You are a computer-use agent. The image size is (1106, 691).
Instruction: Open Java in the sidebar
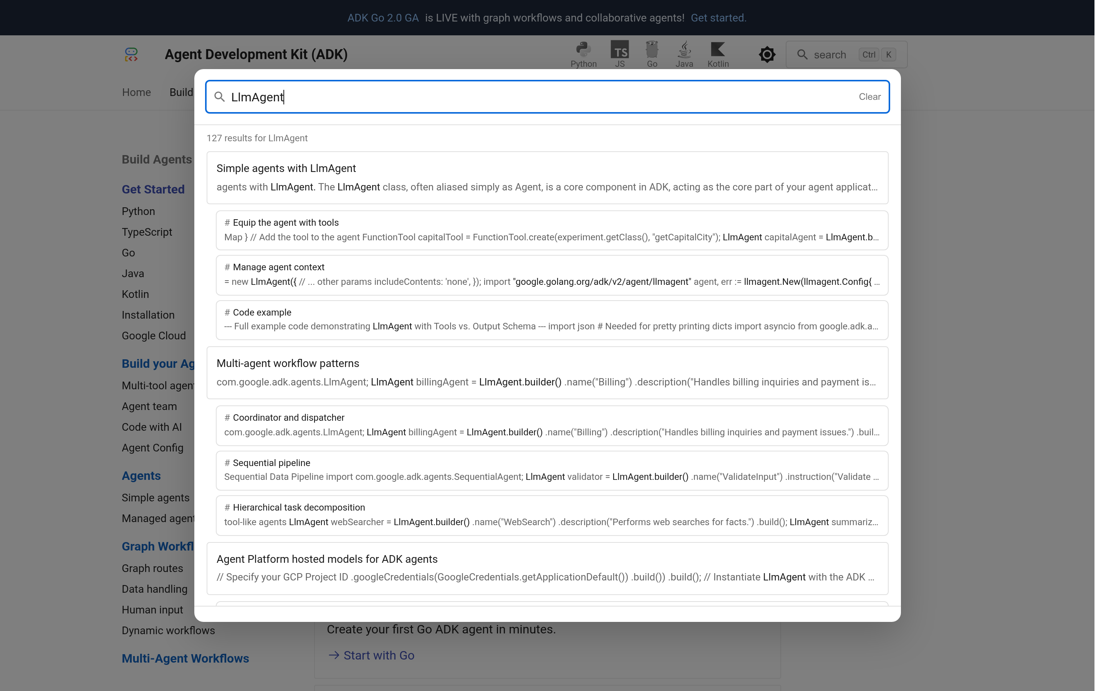click(x=132, y=273)
